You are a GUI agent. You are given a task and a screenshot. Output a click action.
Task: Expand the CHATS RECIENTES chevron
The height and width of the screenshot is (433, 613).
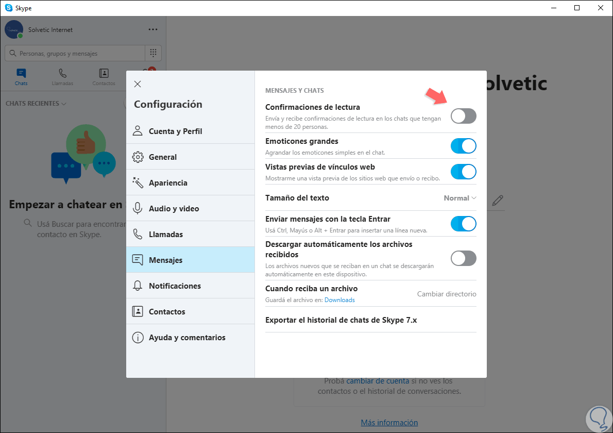click(64, 104)
